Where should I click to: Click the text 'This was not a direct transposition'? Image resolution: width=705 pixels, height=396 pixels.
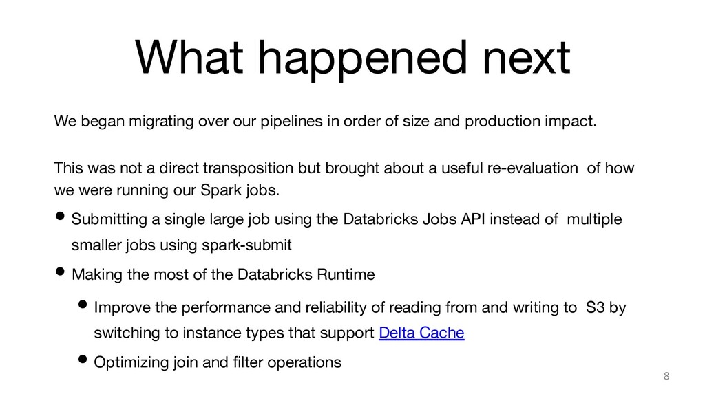[187, 168]
